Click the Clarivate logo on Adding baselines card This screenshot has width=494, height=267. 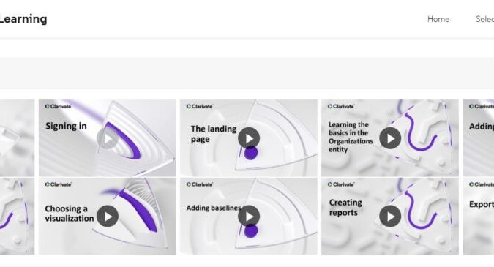coord(200,184)
